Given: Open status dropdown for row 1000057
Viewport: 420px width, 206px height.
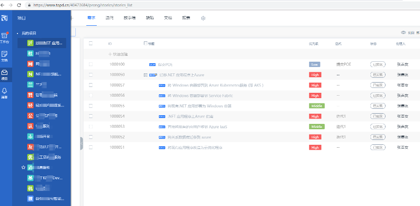Looking at the screenshot, I should click(378, 85).
